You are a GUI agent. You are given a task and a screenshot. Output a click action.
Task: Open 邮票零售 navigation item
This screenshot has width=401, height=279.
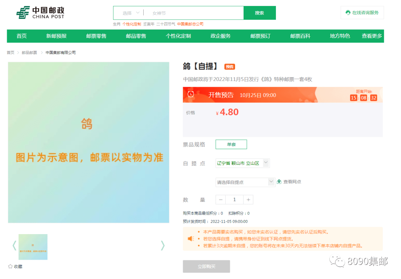click(x=96, y=36)
